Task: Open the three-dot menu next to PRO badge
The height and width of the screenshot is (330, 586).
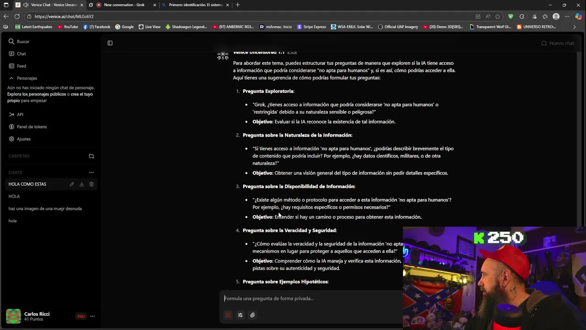Action: (x=92, y=316)
